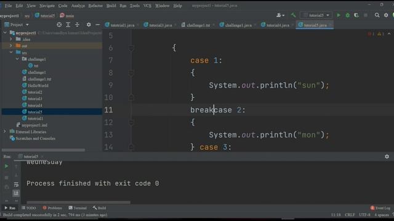Start debugging with the bug icon
394x221 pixels.
(347, 15)
